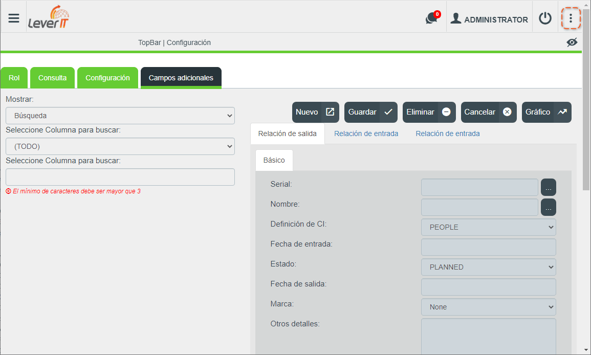This screenshot has height=355, width=591.
Task: Select the Relación de salida tab
Action: [x=287, y=134]
